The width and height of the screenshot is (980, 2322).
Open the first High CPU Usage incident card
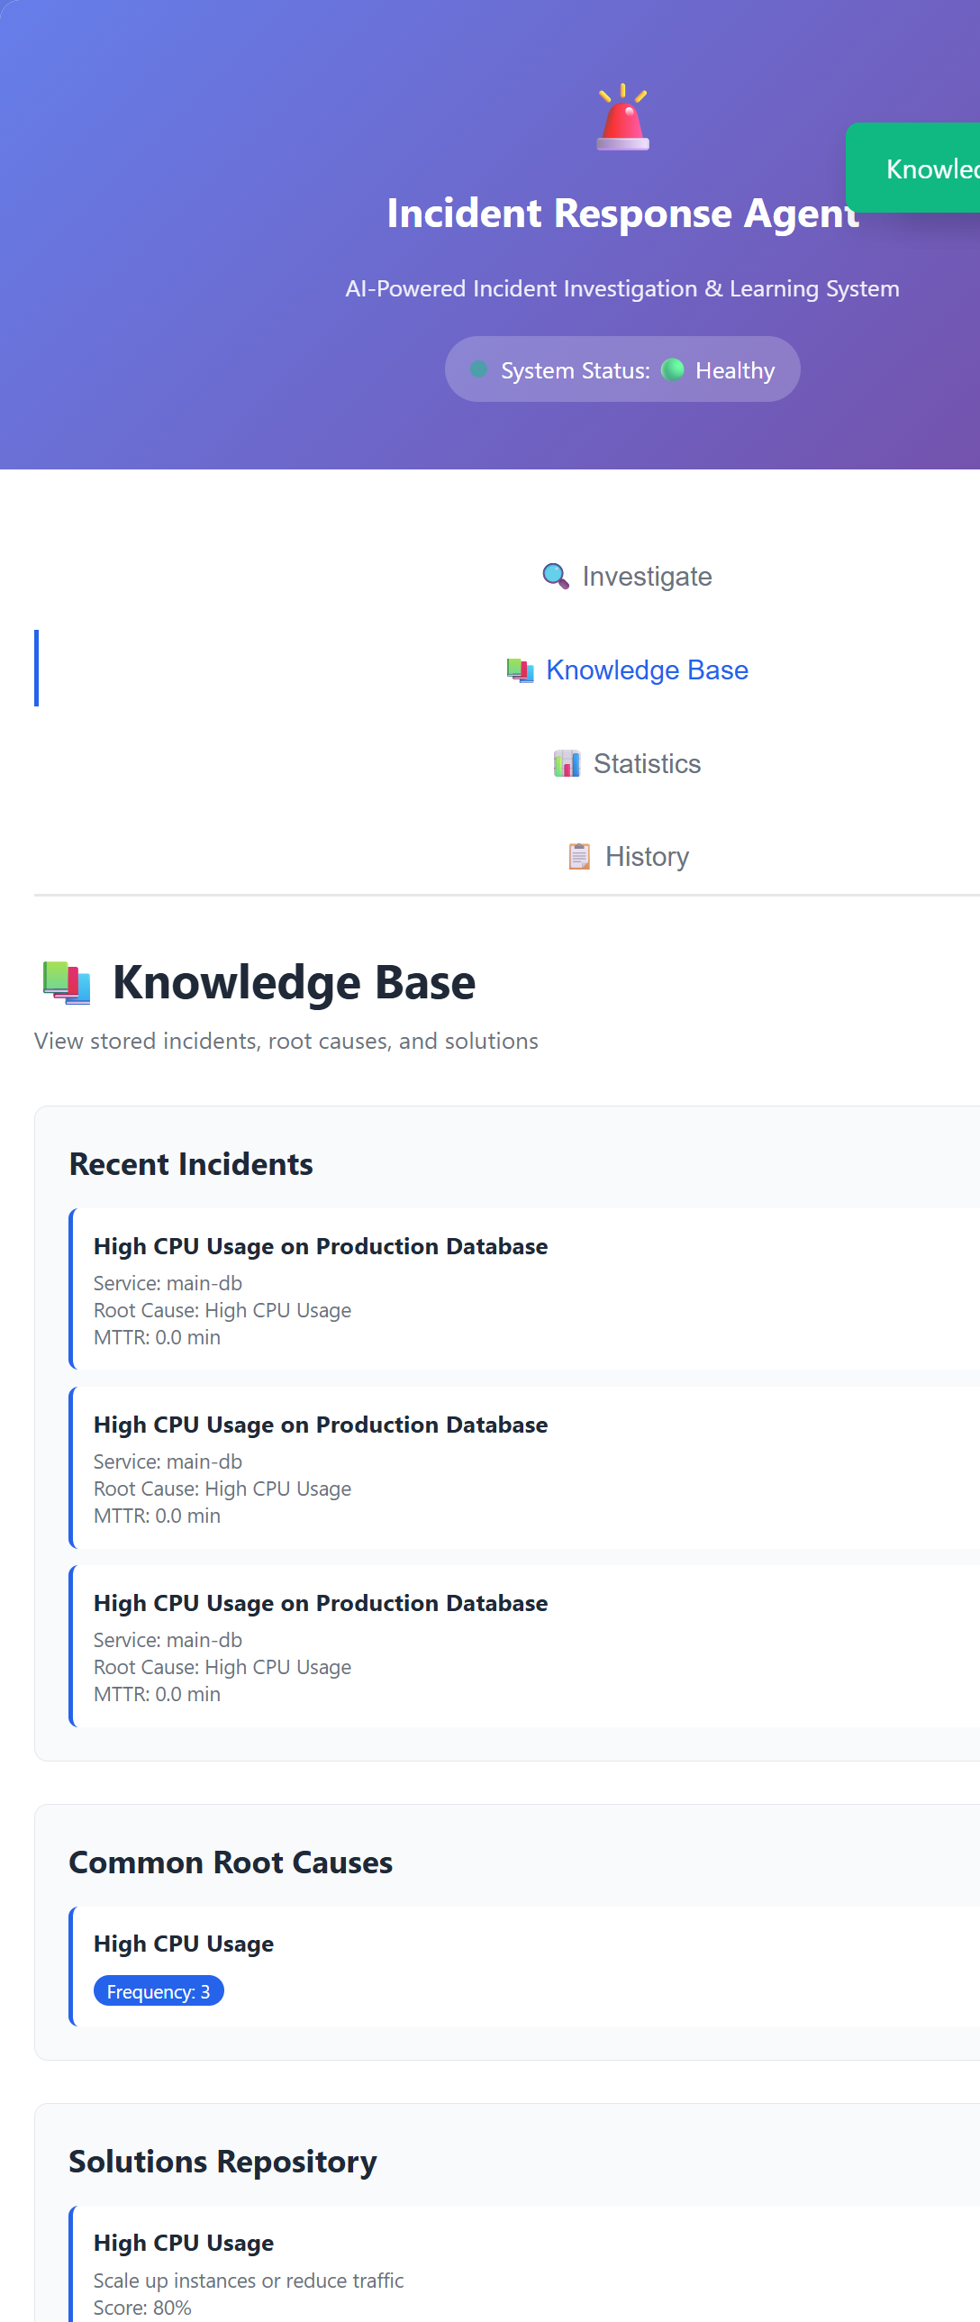524,1289
